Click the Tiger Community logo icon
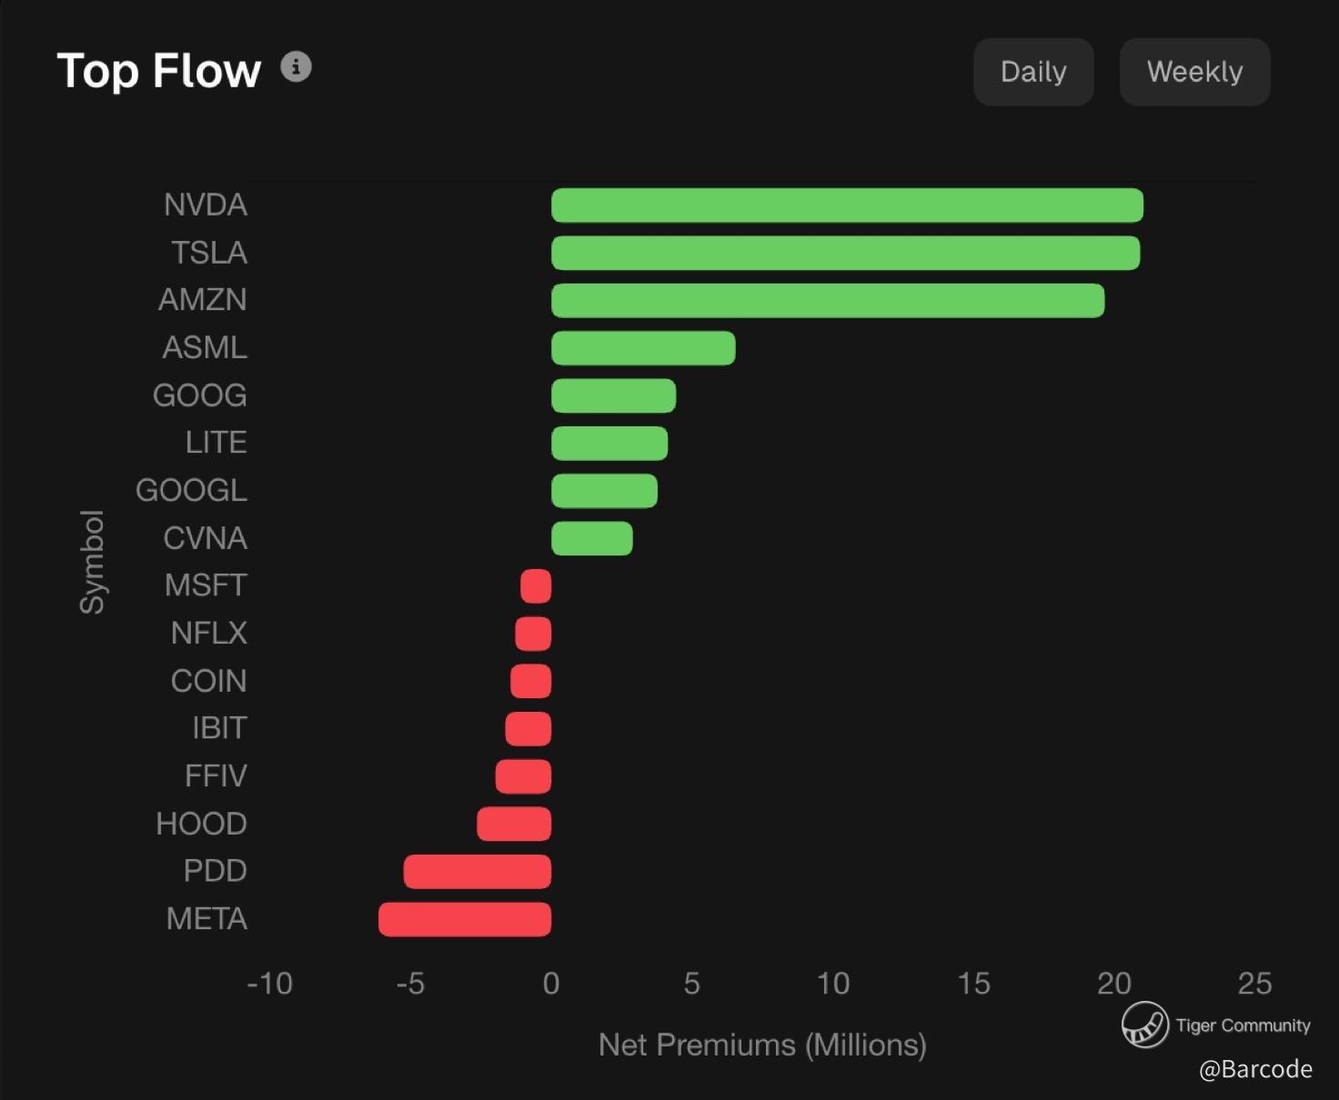The height and width of the screenshot is (1100, 1339). coord(1144,1025)
